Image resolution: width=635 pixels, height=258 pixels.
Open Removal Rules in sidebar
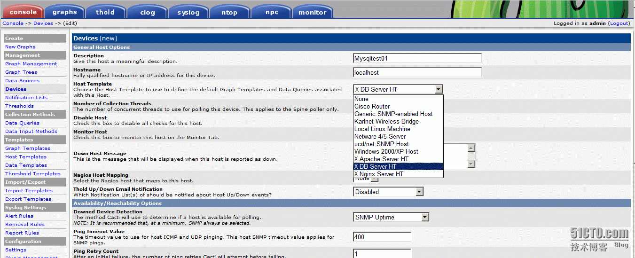point(25,224)
